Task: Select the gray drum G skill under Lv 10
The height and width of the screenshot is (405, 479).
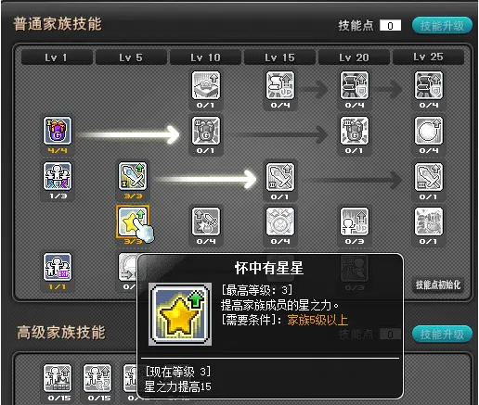Action: click(x=206, y=131)
